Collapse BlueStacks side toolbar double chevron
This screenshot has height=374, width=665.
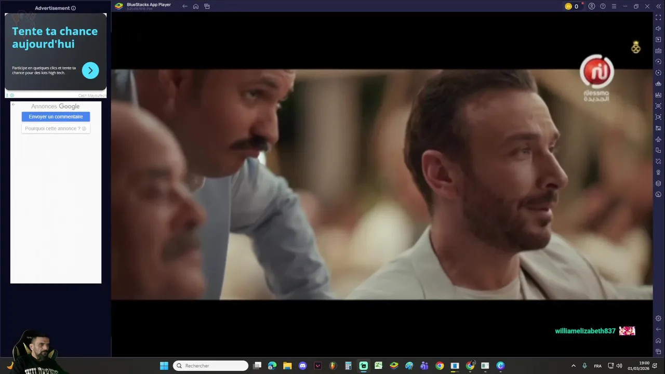pyautogui.click(x=658, y=6)
